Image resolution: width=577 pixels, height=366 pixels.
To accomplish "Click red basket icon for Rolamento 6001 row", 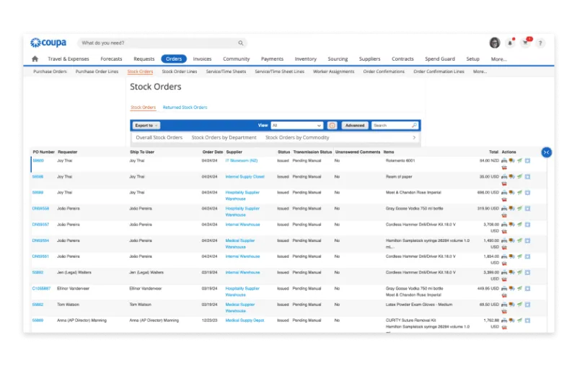I will [504, 167].
